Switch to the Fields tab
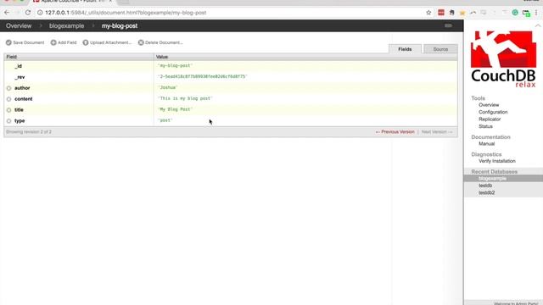Screen dimensions: 543x305 (405, 49)
